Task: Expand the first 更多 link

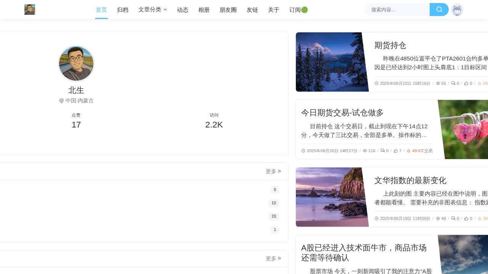Action: 273,171
